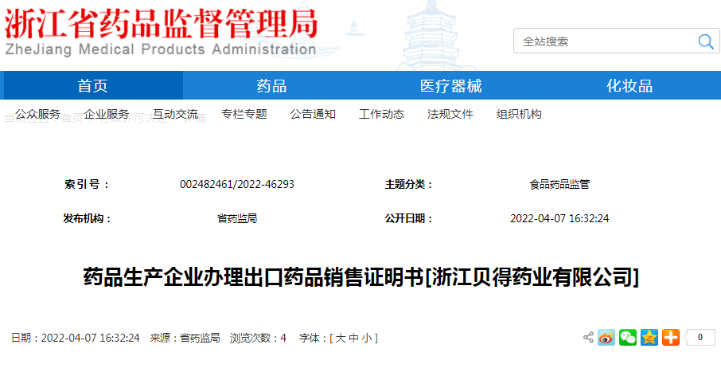The height and width of the screenshot is (368, 721).
Task: Click the 发布机构 label
Action: point(87,218)
